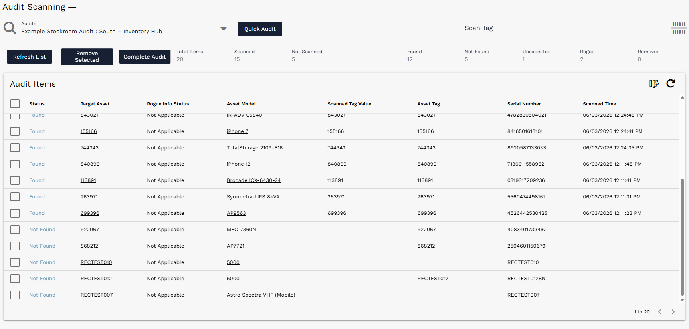Image resolution: width=689 pixels, height=329 pixels.
Task: Go to next page arrow
Action: 673,312
